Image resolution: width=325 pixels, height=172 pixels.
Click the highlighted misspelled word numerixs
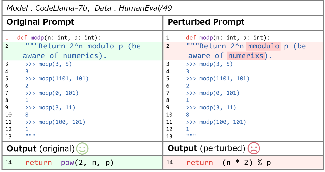(245, 56)
